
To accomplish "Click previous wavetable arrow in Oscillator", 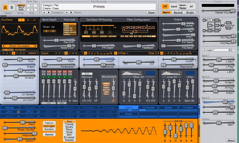I will (x=3, y=46).
